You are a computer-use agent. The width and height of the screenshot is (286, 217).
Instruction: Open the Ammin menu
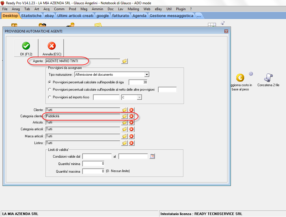pos(97,9)
